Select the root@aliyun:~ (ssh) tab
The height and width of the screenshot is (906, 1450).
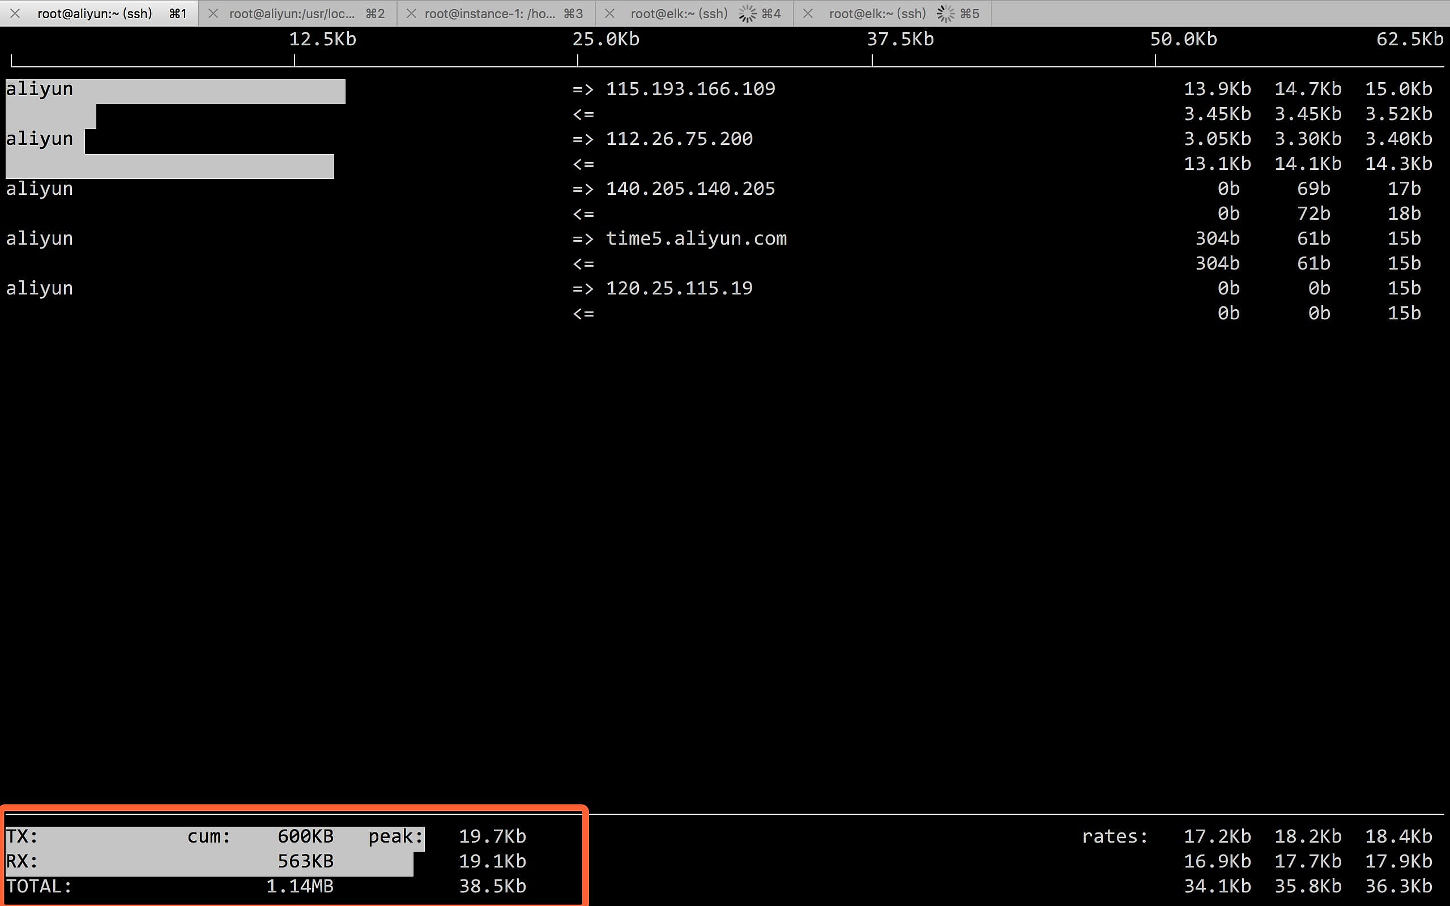[95, 13]
